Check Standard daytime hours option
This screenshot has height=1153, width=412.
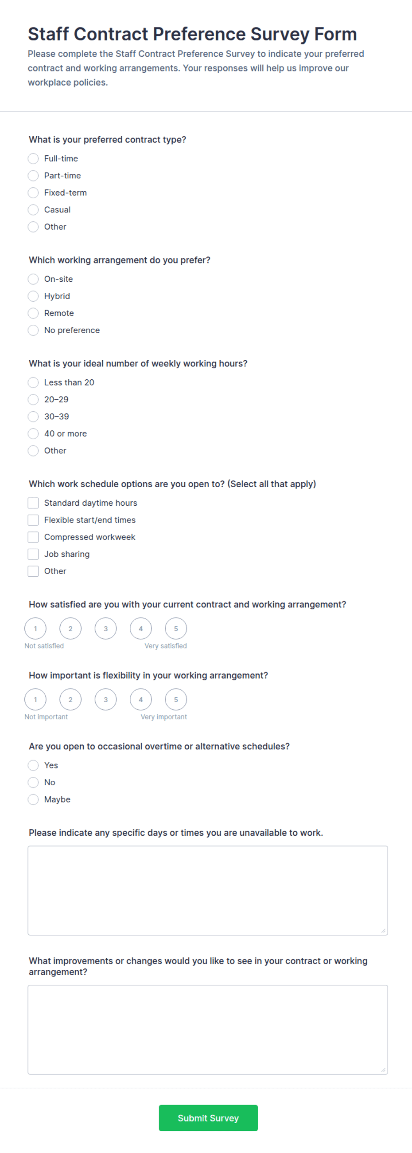pos(33,503)
